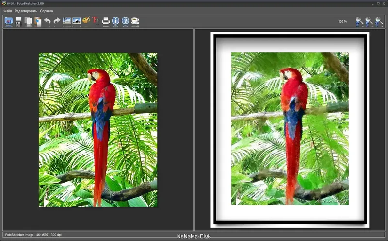Click the original parrot photo in source pane
Screen dimensions: 388x241
pyautogui.click(x=98, y=130)
